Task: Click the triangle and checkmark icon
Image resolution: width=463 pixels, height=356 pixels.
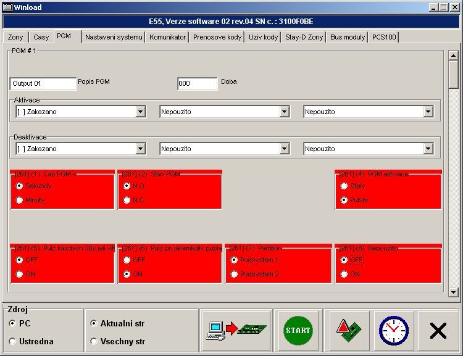Action: pyautogui.click(x=349, y=331)
